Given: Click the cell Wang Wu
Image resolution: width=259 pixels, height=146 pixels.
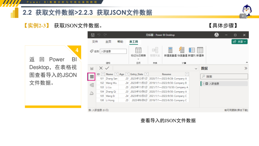Looking at the screenshot, I should [112, 83].
